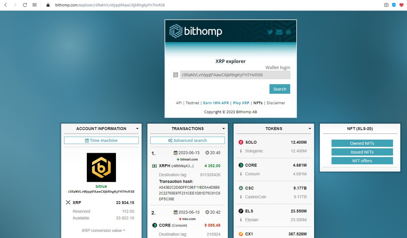Click destination tag 210924
This screenshot has width=407, height=238.
[x=214, y=234]
